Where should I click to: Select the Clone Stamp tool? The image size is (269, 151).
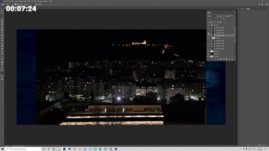[x=2, y=35]
